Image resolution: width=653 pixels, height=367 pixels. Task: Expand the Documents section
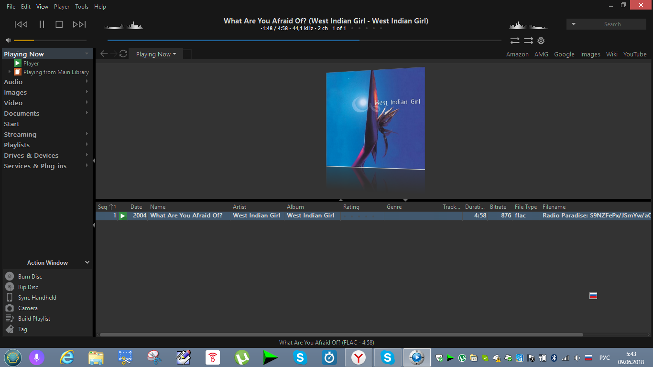pyautogui.click(x=87, y=113)
